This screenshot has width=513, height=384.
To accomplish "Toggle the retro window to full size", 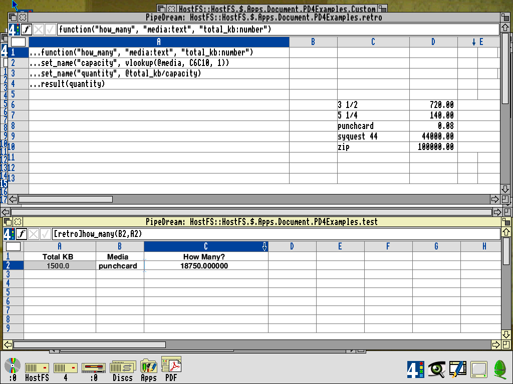I will [x=505, y=17].
